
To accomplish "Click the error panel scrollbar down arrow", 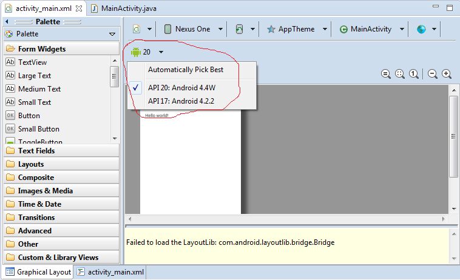I will (x=454, y=259).
